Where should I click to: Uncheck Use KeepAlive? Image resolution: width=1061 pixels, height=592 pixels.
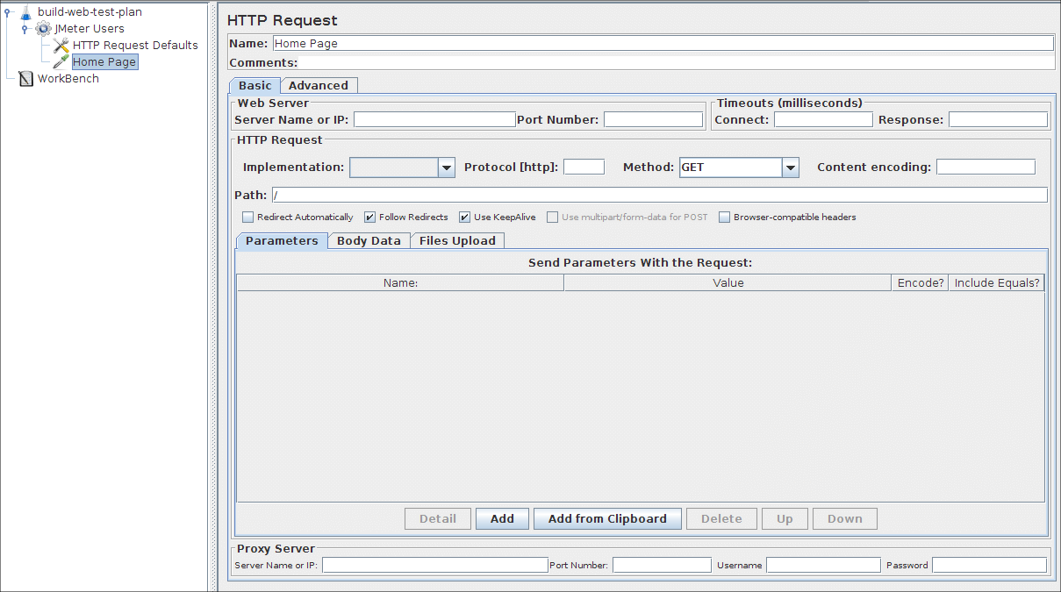(x=462, y=217)
